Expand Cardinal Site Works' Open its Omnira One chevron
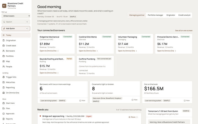198x124 pixels. (97, 51)
